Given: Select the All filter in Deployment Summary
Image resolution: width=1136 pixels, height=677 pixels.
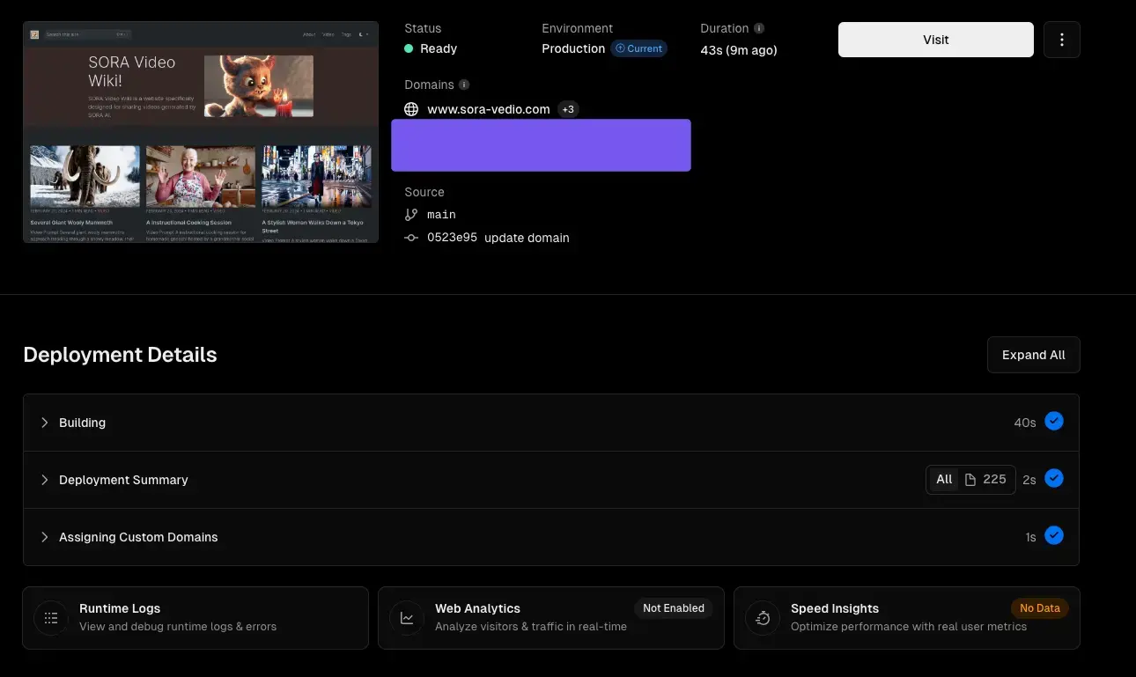Looking at the screenshot, I should click(x=944, y=480).
